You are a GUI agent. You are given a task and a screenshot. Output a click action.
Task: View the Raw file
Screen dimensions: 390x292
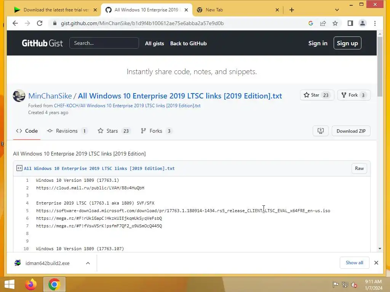(359, 168)
